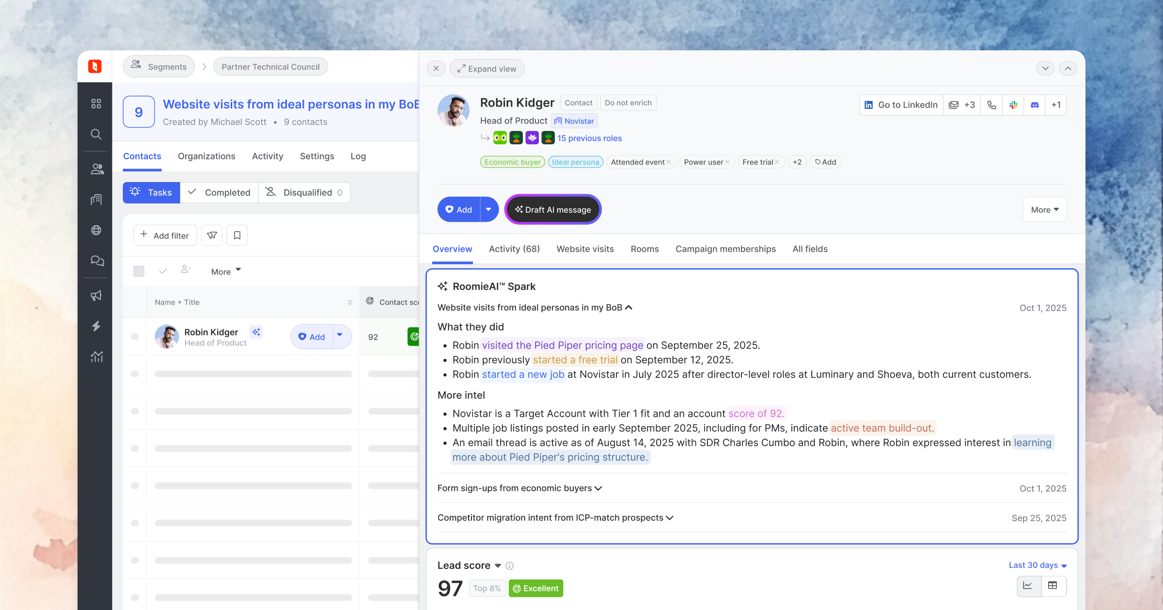Click the green contact score badge in Robin's row

coord(413,336)
